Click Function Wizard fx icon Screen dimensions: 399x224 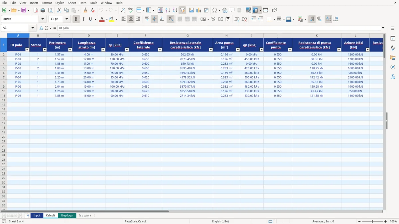41,28
